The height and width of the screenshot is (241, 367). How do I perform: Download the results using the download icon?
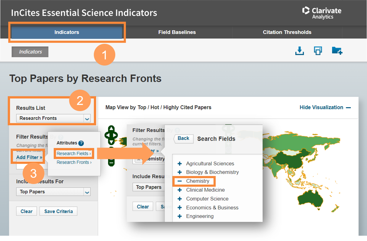tap(299, 51)
